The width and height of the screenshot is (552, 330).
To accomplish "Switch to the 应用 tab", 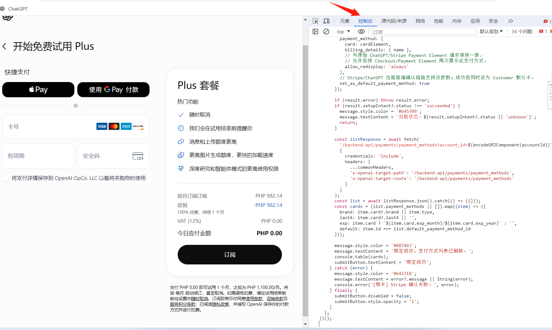I will click(475, 21).
